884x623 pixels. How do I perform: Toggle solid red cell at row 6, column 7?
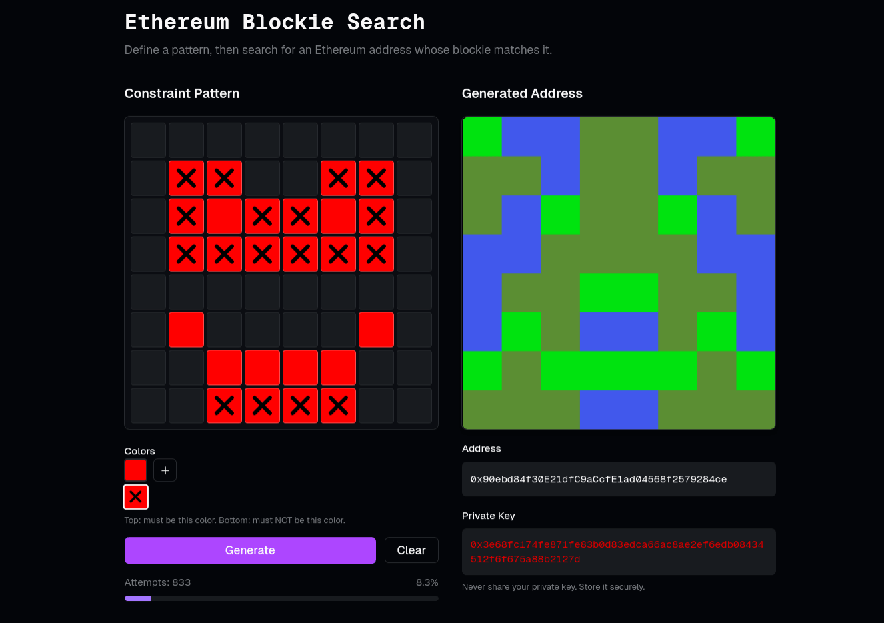[376, 330]
